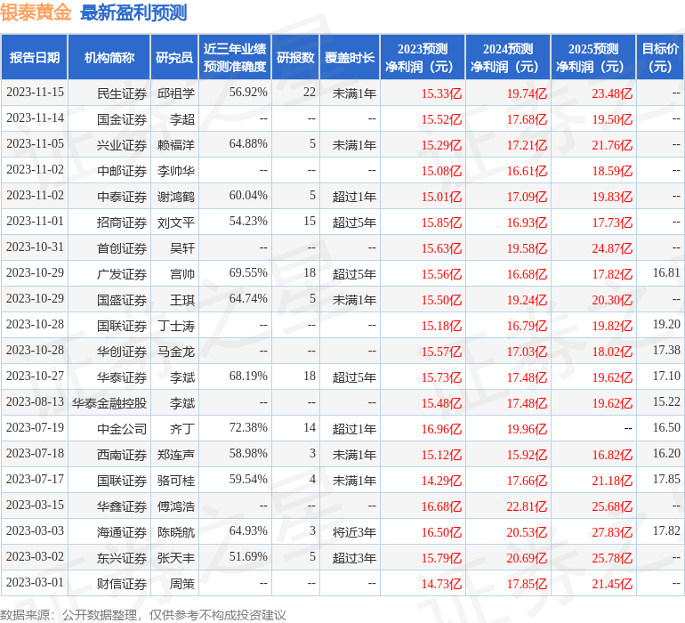Click researcher name 齐丁
This screenshot has height=623, width=685.
[x=182, y=428]
